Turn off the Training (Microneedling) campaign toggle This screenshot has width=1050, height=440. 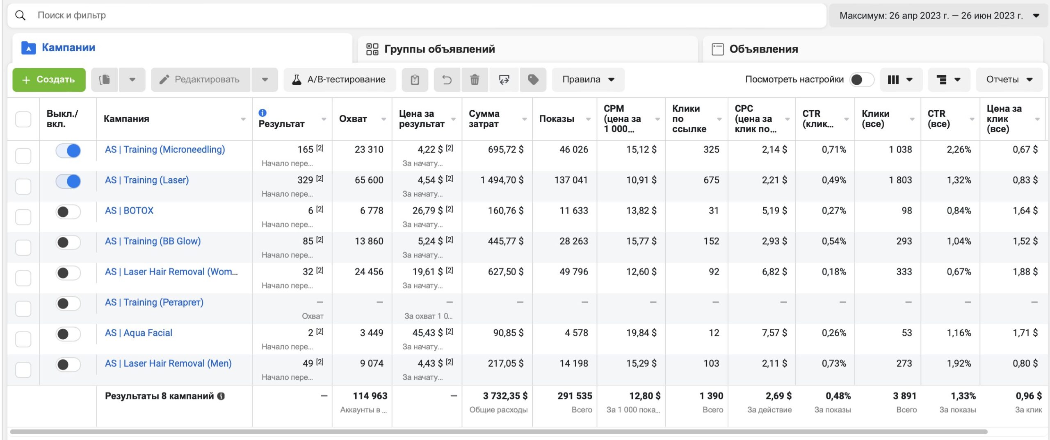[68, 151]
